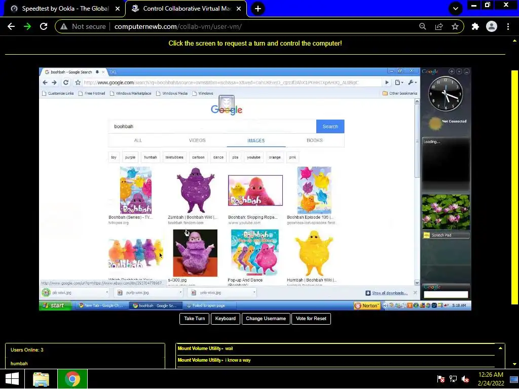Click the Take Turn button

coord(194,319)
